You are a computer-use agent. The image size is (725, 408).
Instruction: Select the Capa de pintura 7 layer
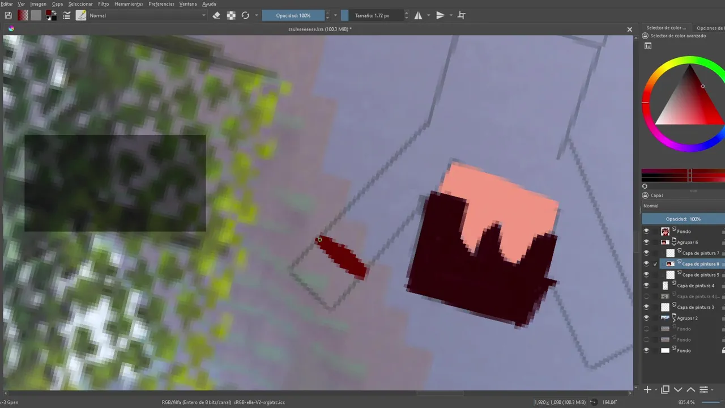tap(700, 253)
